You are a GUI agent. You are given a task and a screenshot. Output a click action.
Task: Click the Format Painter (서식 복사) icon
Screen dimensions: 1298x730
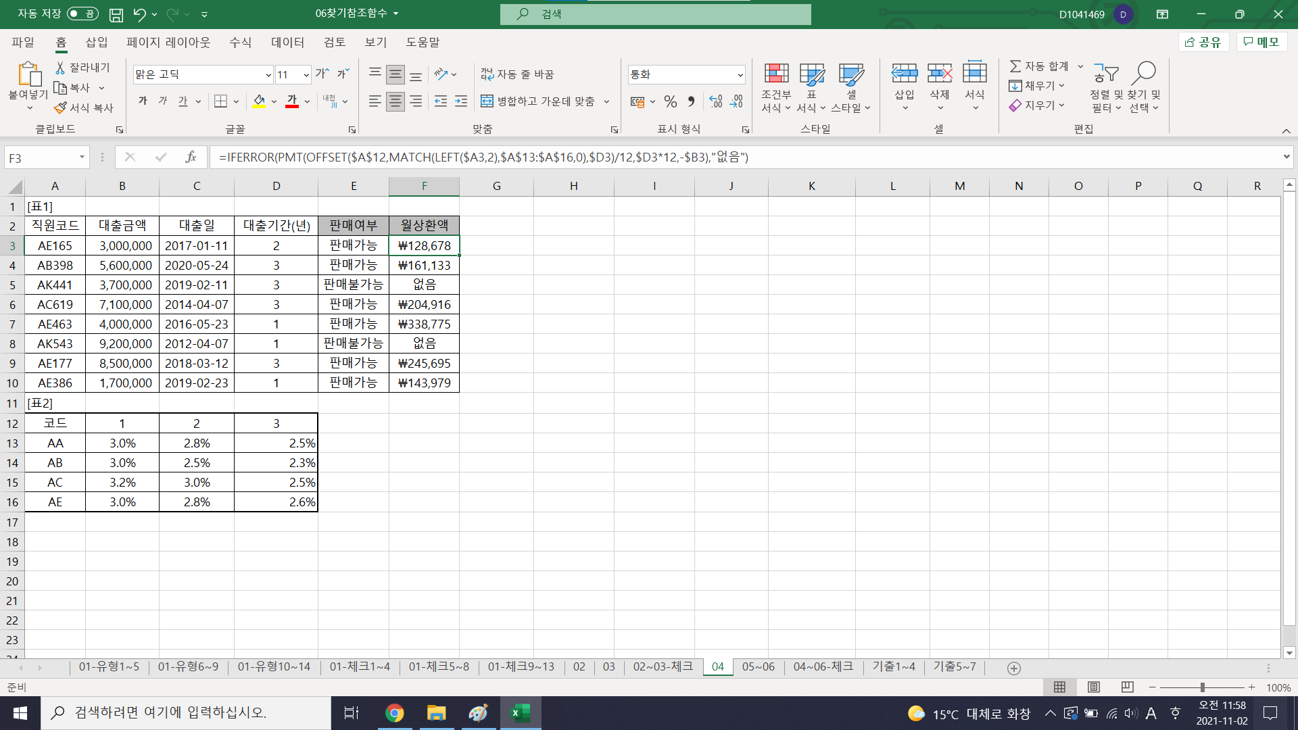point(61,107)
